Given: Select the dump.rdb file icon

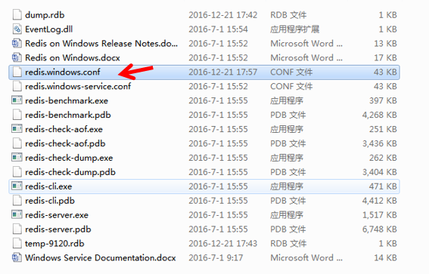Looking at the screenshot, I should coord(17,15).
